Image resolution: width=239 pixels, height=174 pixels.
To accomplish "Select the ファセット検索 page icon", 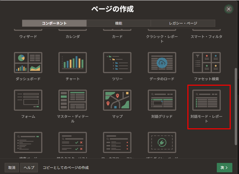I will coord(206,62).
